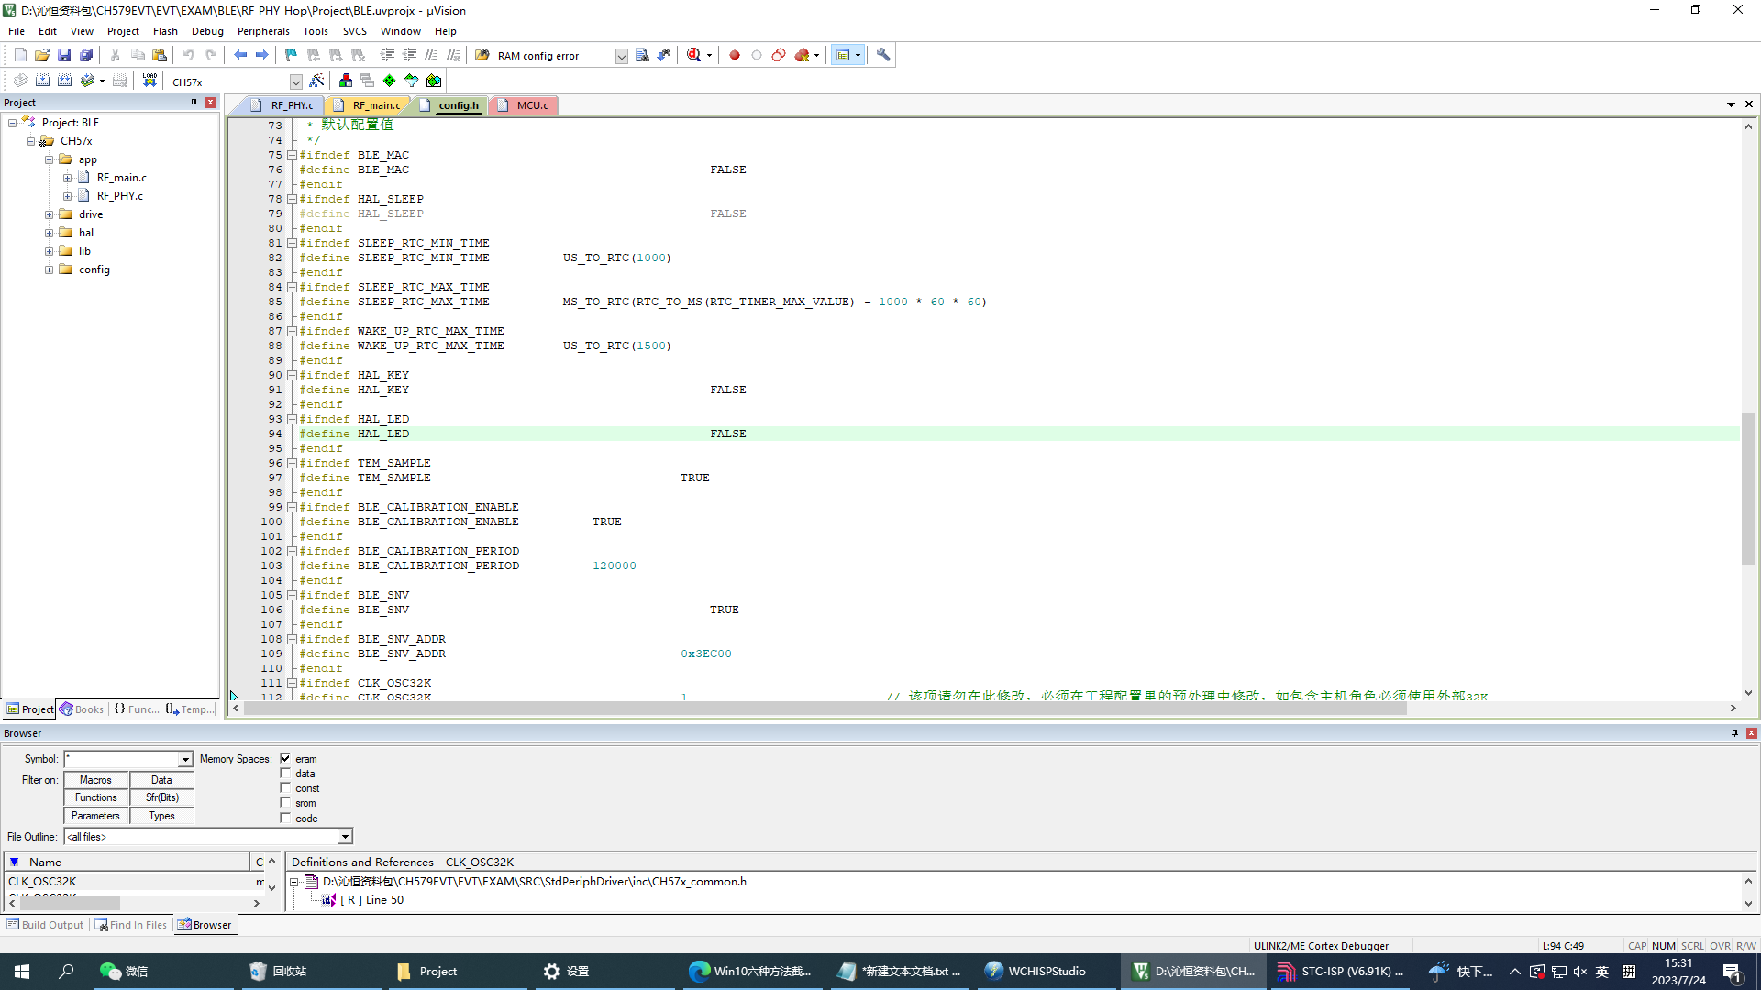Switch to the Build Output tab

45,925
